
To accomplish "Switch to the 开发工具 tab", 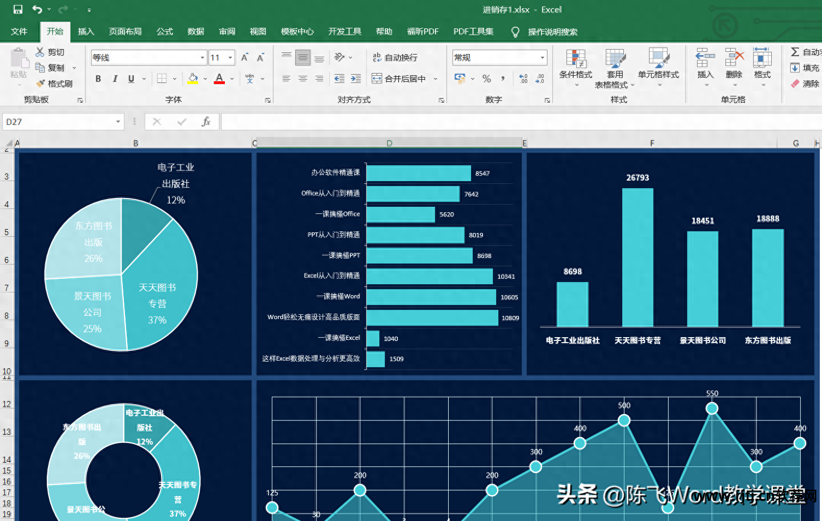I will 345,32.
